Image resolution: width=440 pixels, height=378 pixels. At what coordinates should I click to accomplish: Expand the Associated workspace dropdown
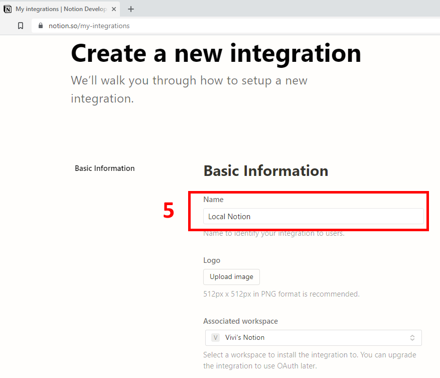(x=313, y=338)
